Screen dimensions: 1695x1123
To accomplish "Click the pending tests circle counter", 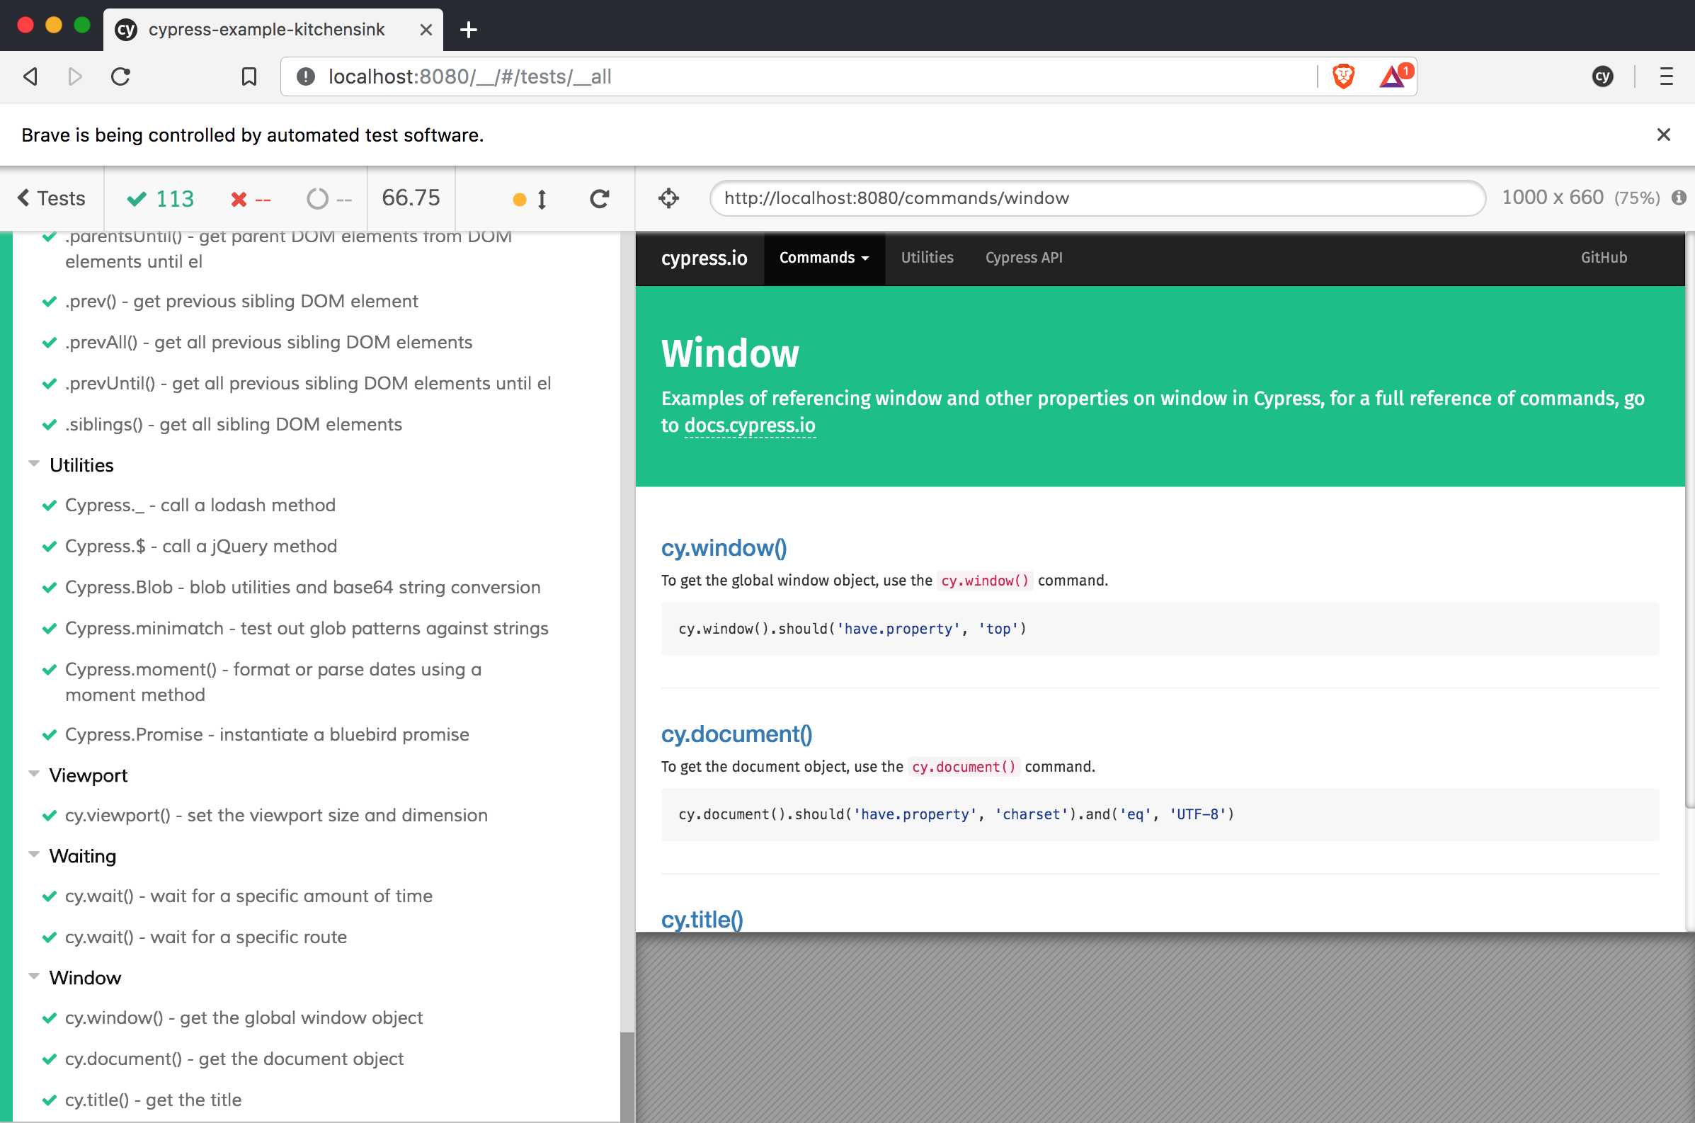I will (x=329, y=199).
